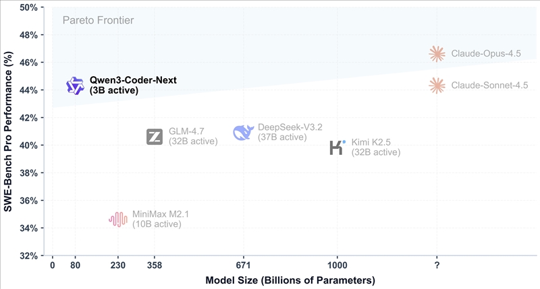
Task: Click the MiniMax M2.1 text label
Action: (161, 214)
